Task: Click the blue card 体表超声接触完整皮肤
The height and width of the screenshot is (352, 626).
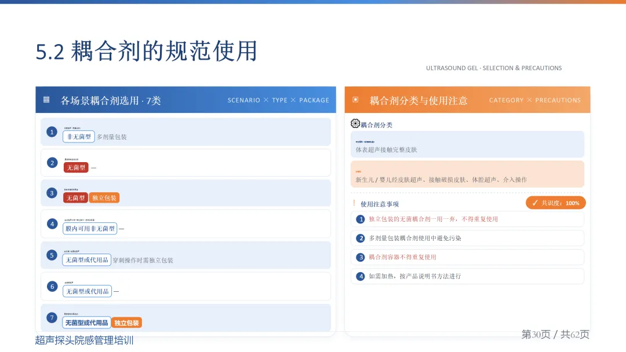Action: point(468,144)
